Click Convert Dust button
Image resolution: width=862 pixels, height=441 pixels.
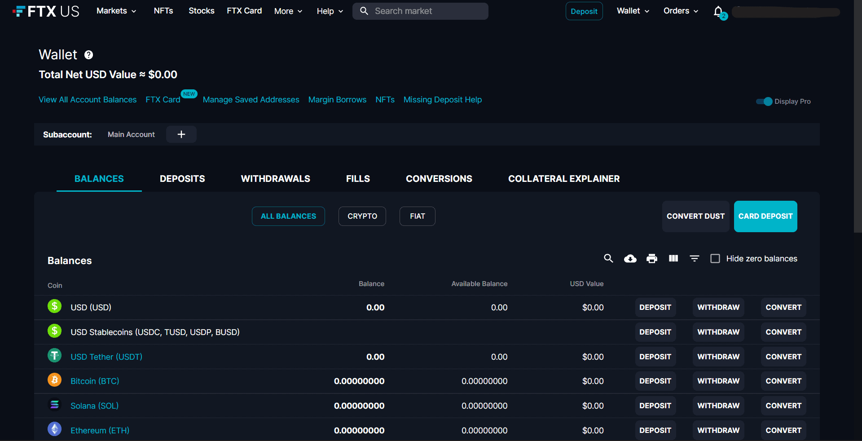695,216
